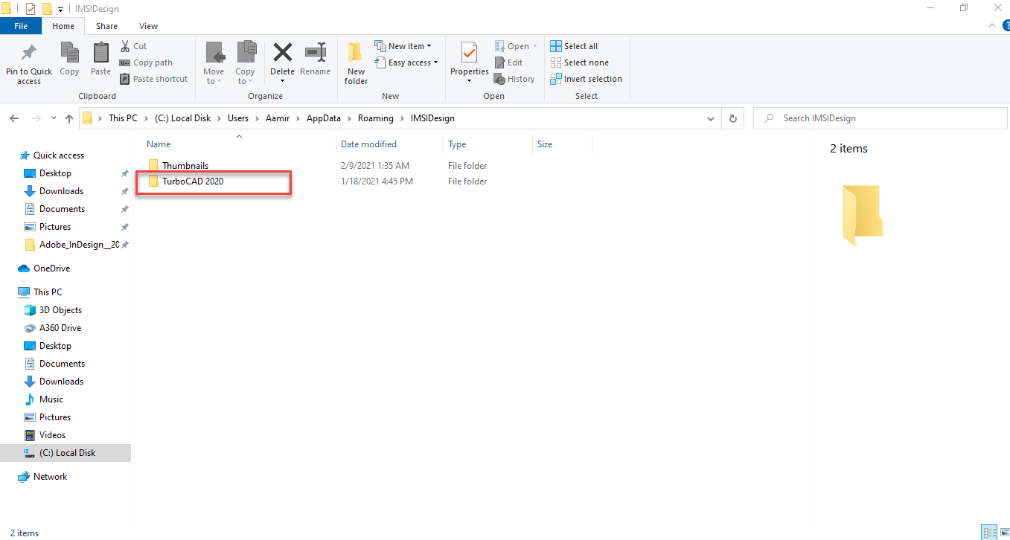Switch to Details view icon

tap(989, 533)
